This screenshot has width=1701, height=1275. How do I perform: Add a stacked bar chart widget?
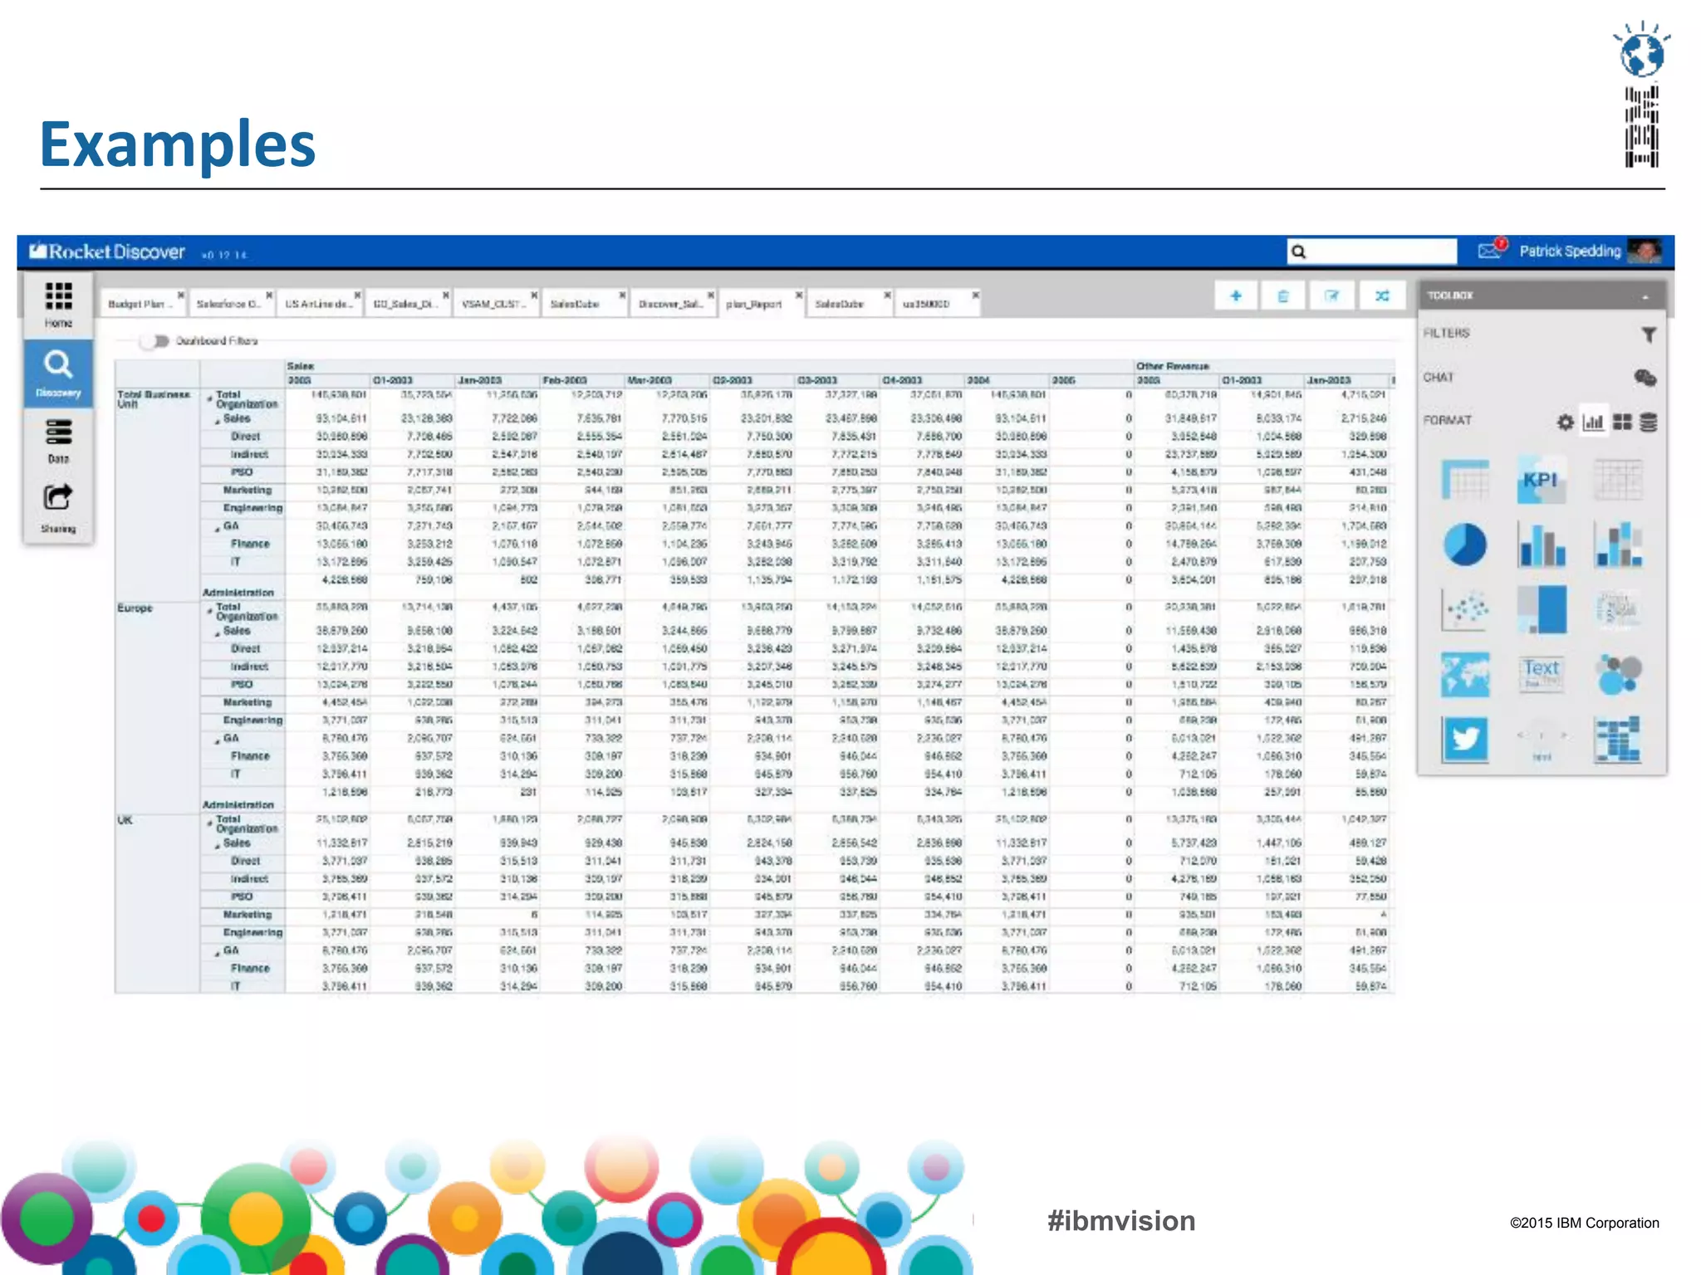click(x=1618, y=545)
